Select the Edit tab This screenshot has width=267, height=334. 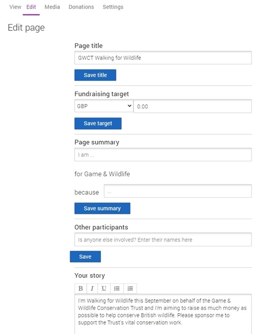pos(31,7)
